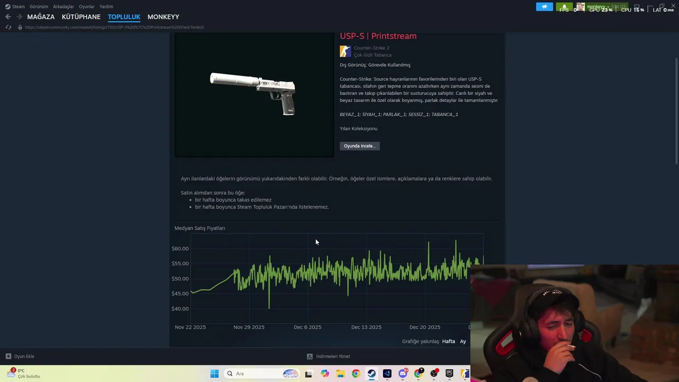Click the Medyan Satış Fiyatları heading
679x382 pixels.
(200, 228)
